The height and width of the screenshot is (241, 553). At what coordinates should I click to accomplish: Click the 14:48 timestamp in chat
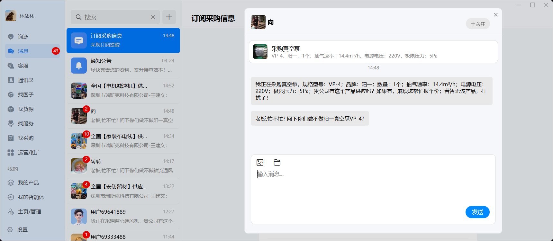[x=373, y=68]
